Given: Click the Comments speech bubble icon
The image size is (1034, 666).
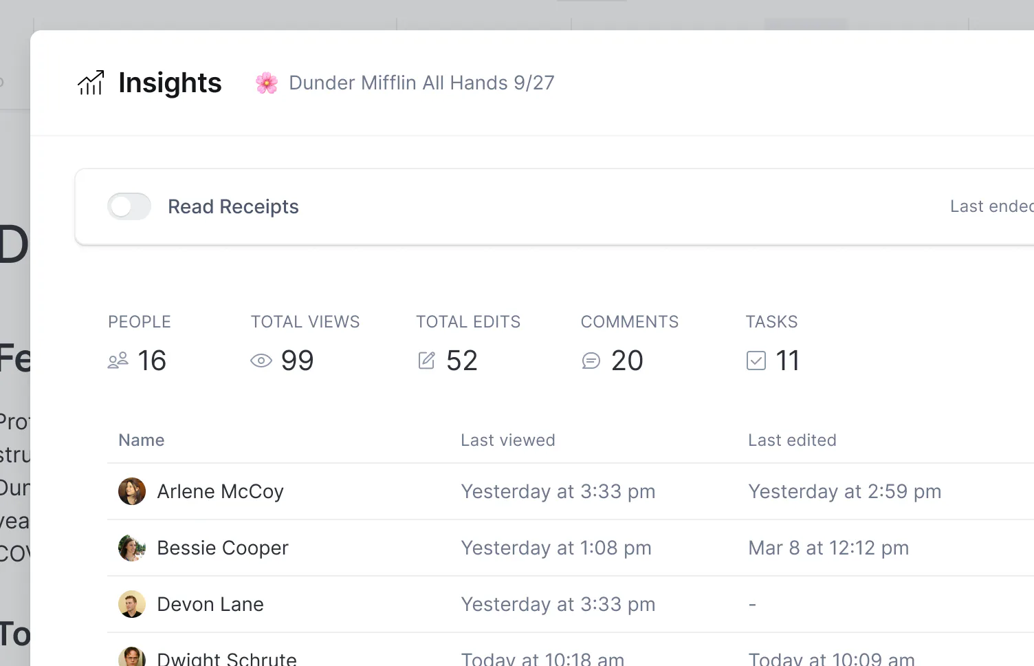Looking at the screenshot, I should coord(591,361).
